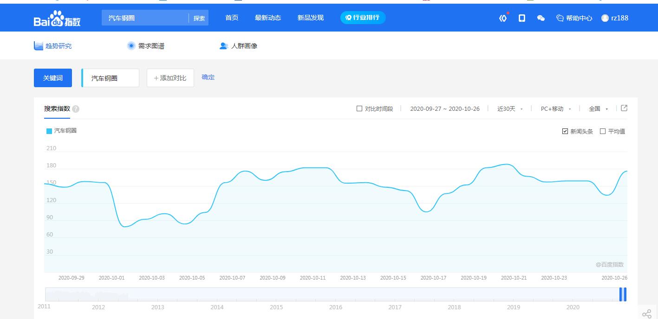Click the 添加对比 button
The height and width of the screenshot is (319, 658).
pos(170,78)
